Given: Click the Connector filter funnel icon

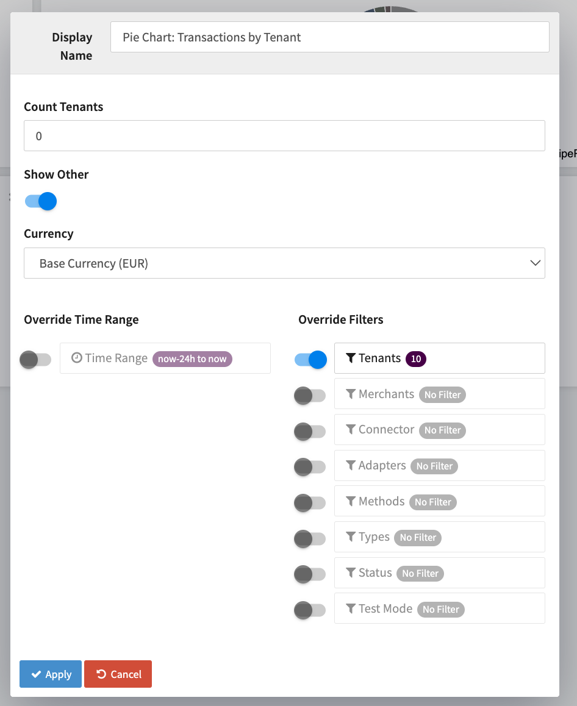Looking at the screenshot, I should (x=351, y=430).
